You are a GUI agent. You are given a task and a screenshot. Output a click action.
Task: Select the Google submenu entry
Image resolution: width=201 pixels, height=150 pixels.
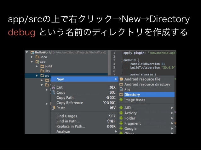(147, 128)
